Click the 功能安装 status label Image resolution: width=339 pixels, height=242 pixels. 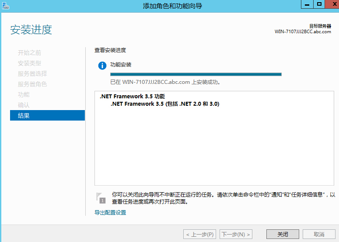121,65
